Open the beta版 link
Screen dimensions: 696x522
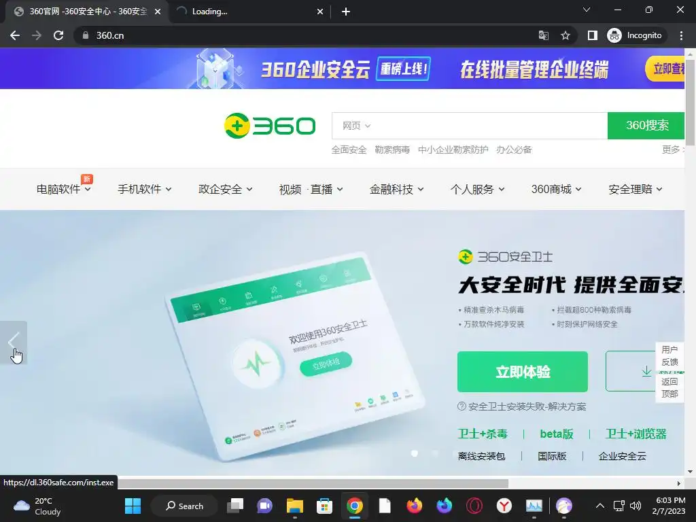[557, 434]
